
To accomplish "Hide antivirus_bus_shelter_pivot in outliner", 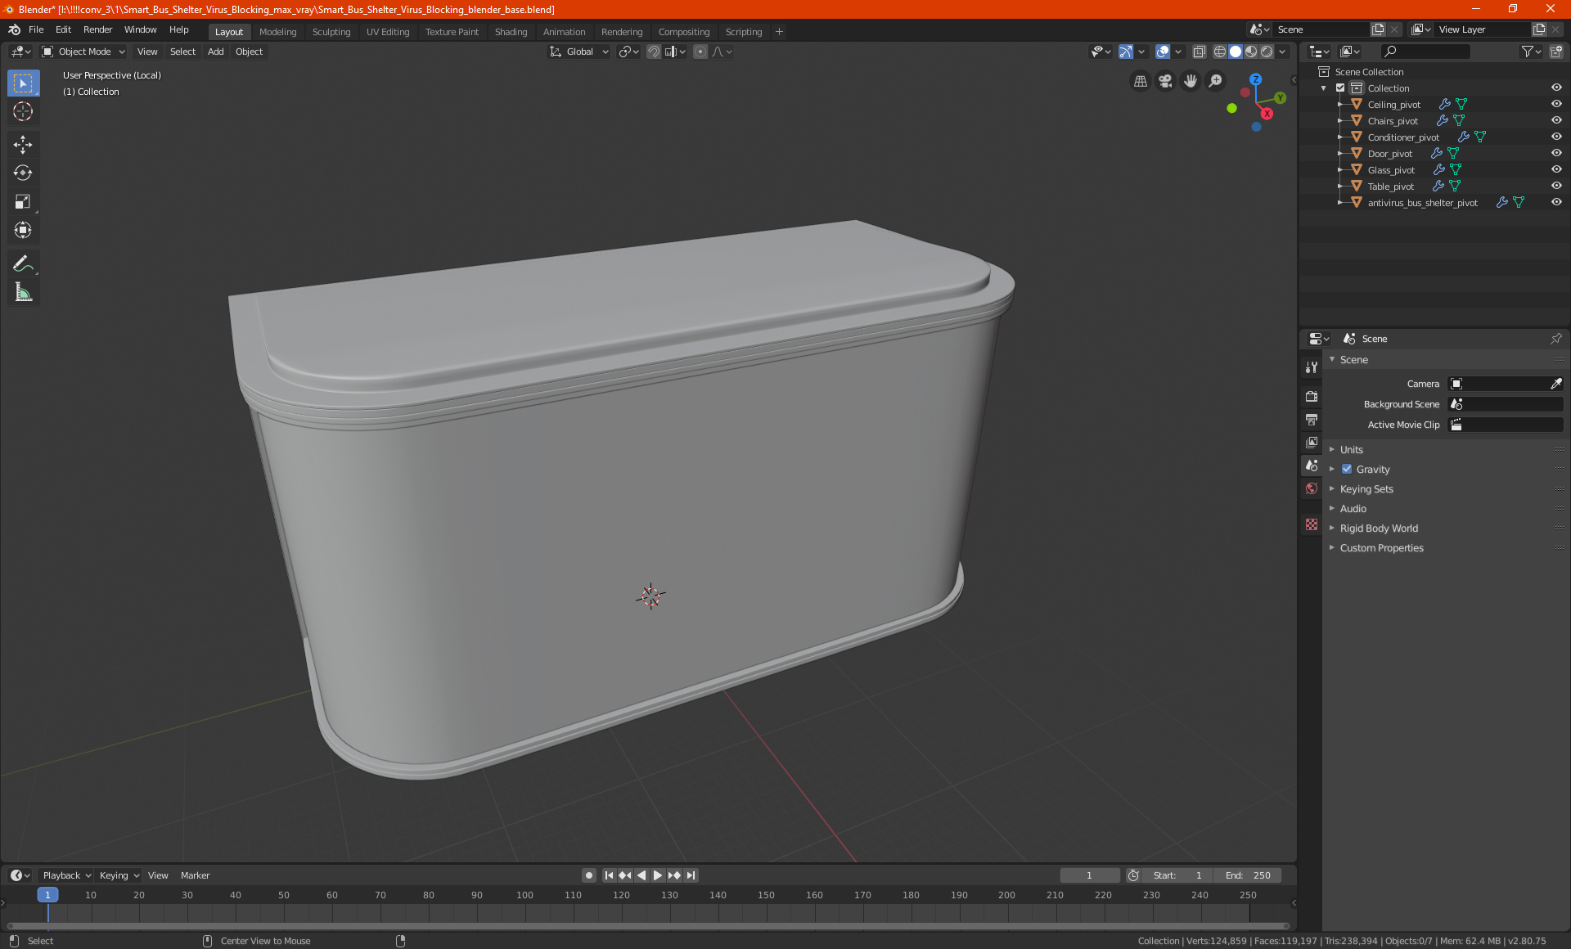I will tap(1556, 202).
